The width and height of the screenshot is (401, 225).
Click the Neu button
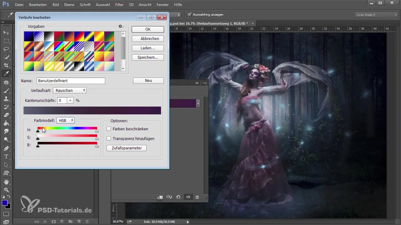[x=148, y=81]
